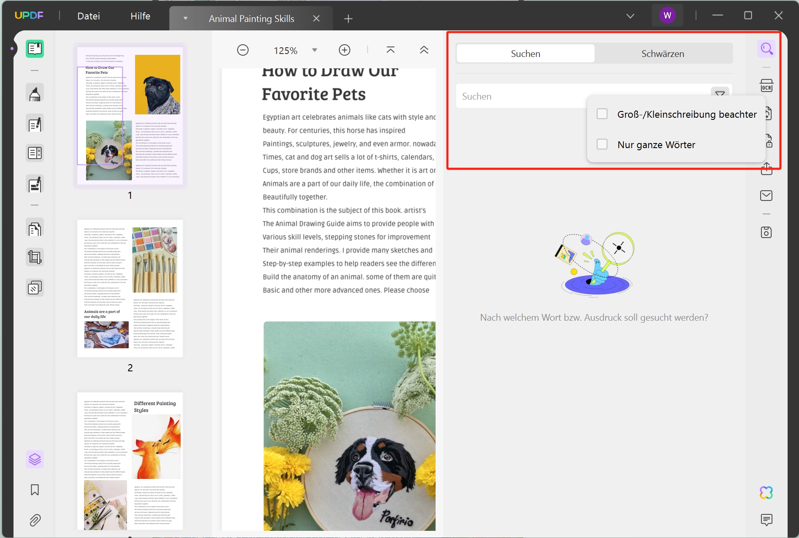This screenshot has width=799, height=538.
Task: Open the Edit PDF tool
Action: point(35,124)
